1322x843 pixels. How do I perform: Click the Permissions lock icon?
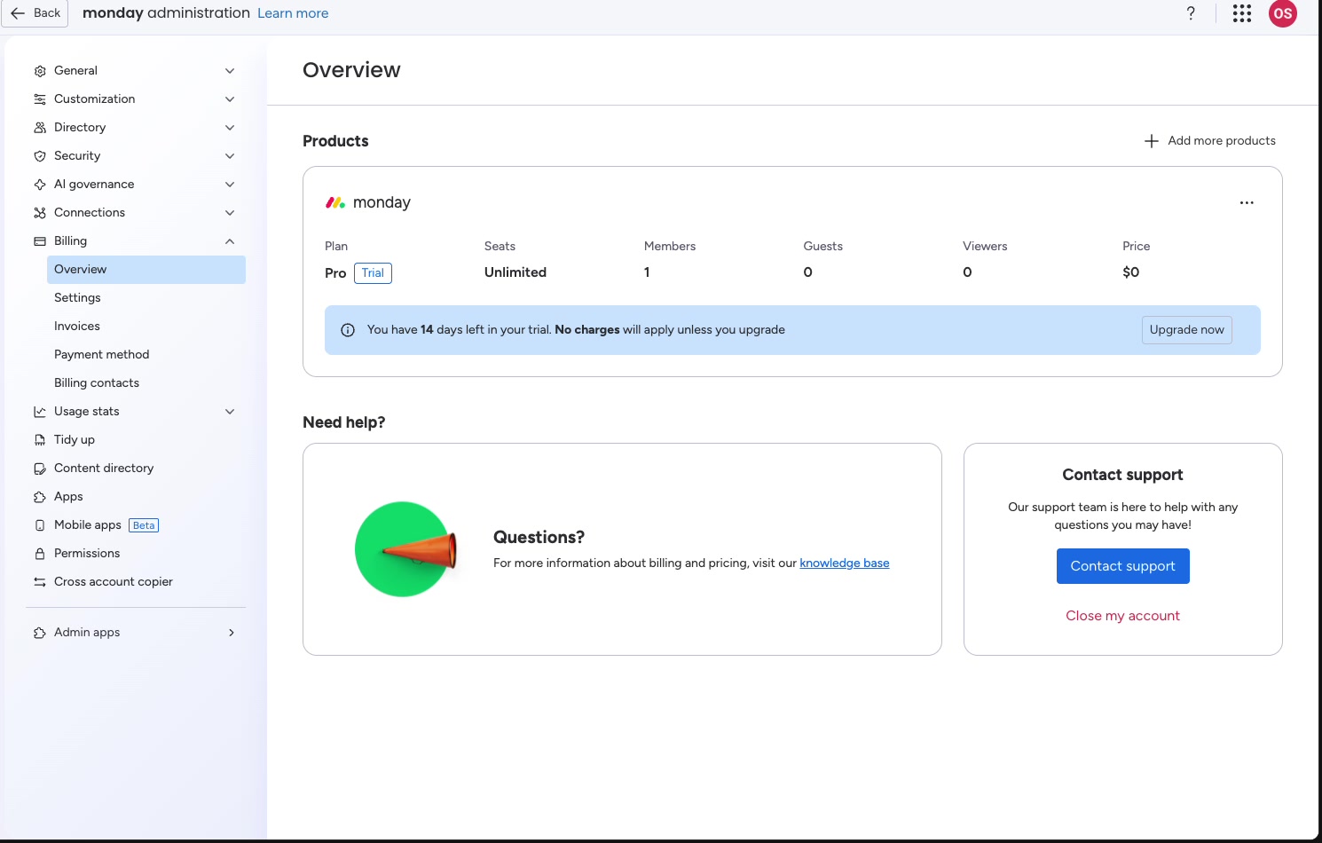[40, 554]
